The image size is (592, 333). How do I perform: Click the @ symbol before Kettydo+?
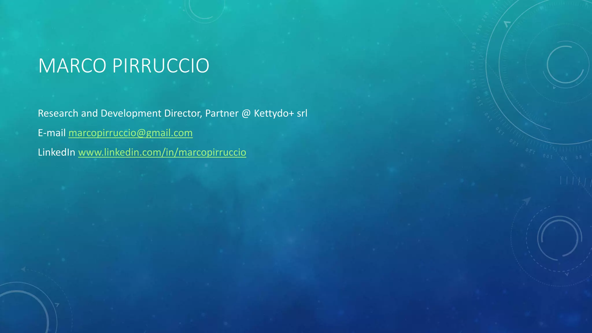(246, 113)
